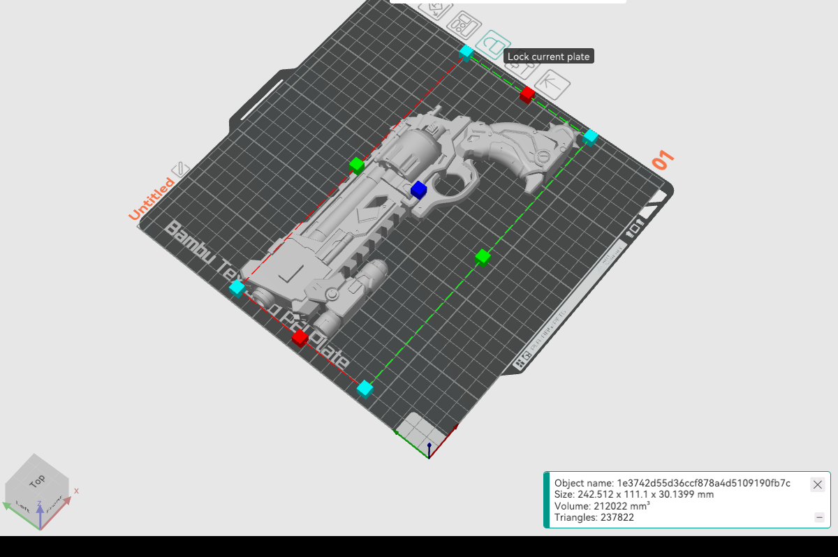Edit plate name via pencil icon beside Untitled
The width and height of the screenshot is (838, 557).
pos(180,170)
